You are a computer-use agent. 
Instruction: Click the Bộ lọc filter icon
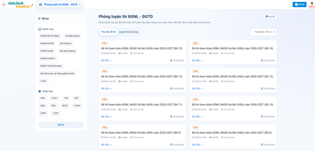39,19
